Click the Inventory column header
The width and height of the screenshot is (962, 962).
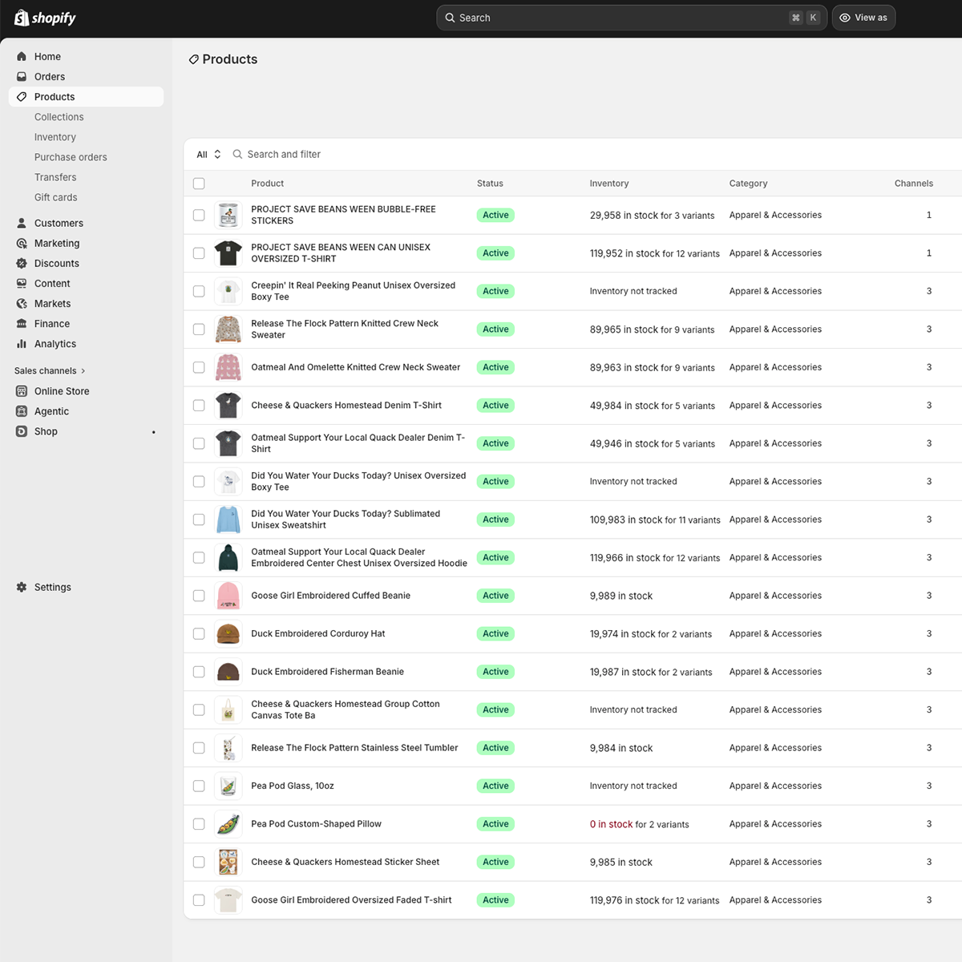click(609, 184)
